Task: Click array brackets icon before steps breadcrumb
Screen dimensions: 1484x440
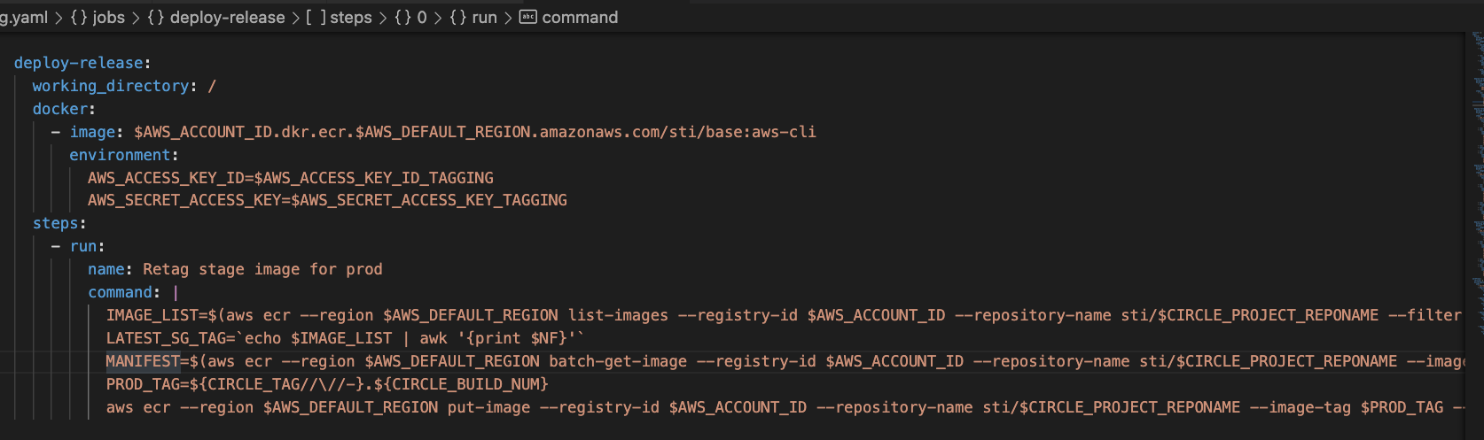Action: (x=316, y=17)
